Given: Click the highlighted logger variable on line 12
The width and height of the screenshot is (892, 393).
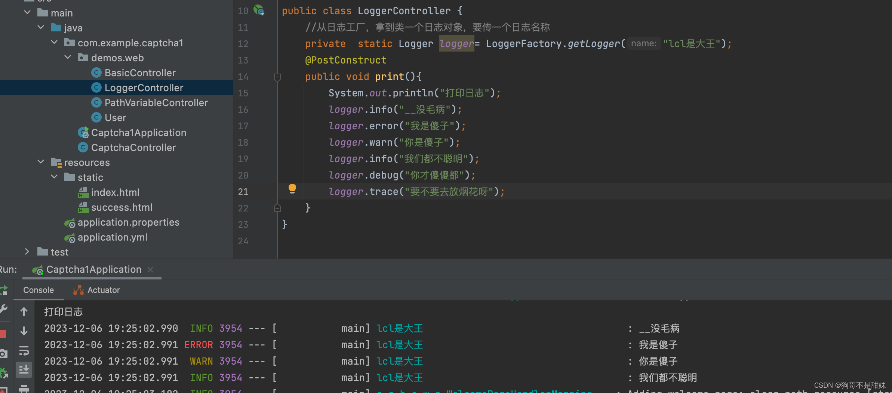Looking at the screenshot, I should click(x=456, y=44).
